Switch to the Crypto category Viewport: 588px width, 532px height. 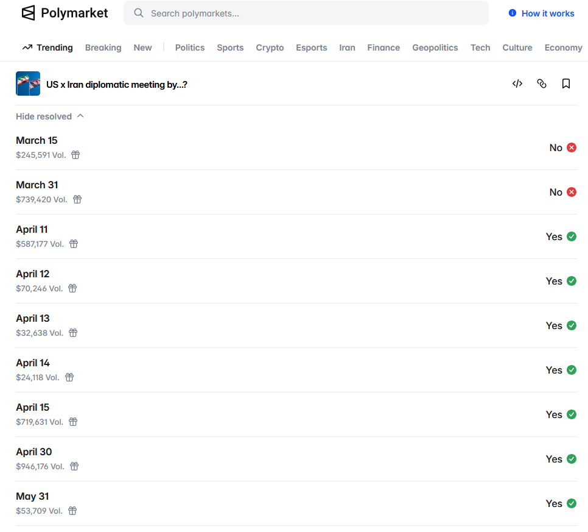pyautogui.click(x=270, y=48)
